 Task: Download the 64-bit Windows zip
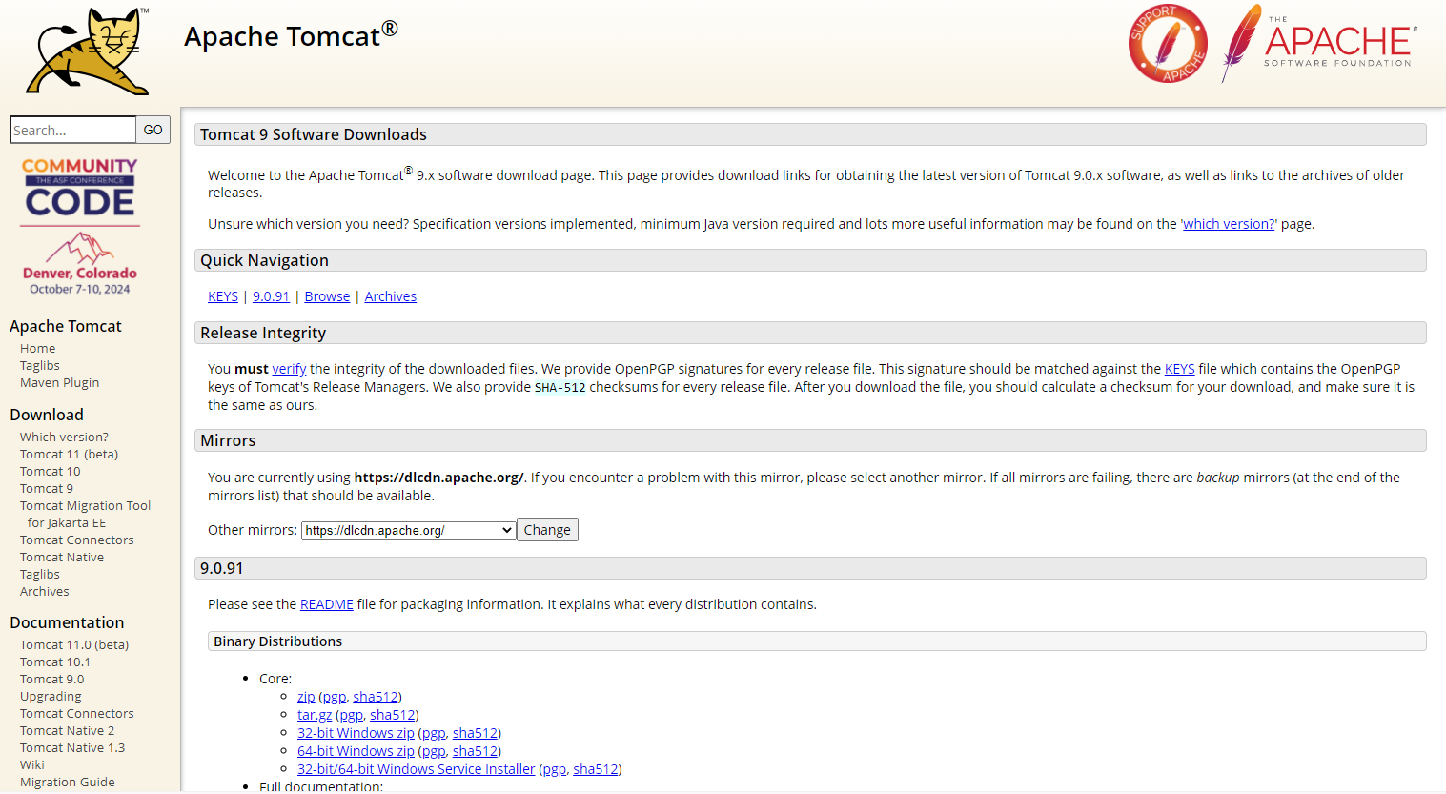click(x=356, y=751)
